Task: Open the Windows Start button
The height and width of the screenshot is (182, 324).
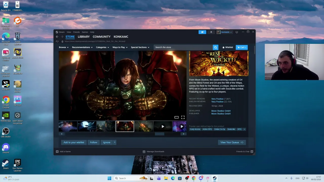Action: pyautogui.click(x=109, y=178)
